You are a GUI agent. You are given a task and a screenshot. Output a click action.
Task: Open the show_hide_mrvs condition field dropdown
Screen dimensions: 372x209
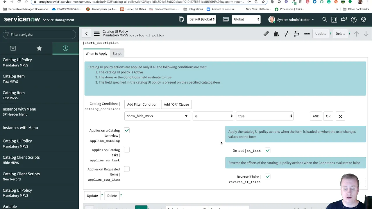[186, 116]
